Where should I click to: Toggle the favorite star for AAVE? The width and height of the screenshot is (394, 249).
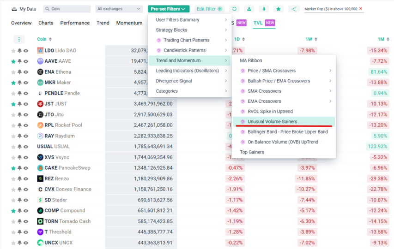pos(13,61)
